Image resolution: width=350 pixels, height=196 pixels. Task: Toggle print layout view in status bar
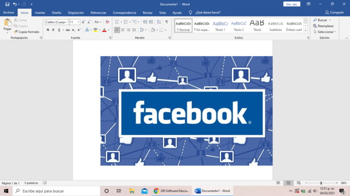288,183
